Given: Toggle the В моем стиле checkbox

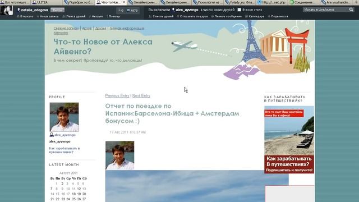Looking at the screenshot, I should coord(240,10).
